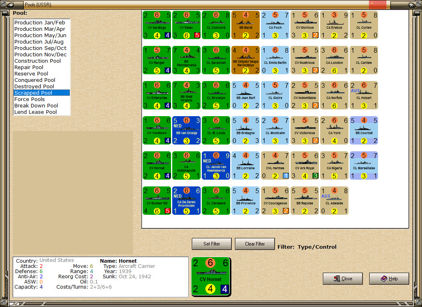Open Force Pools list entry

click(42, 99)
